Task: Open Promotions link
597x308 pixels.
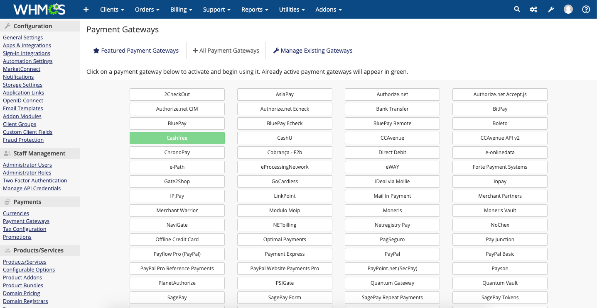Action: 17,237
